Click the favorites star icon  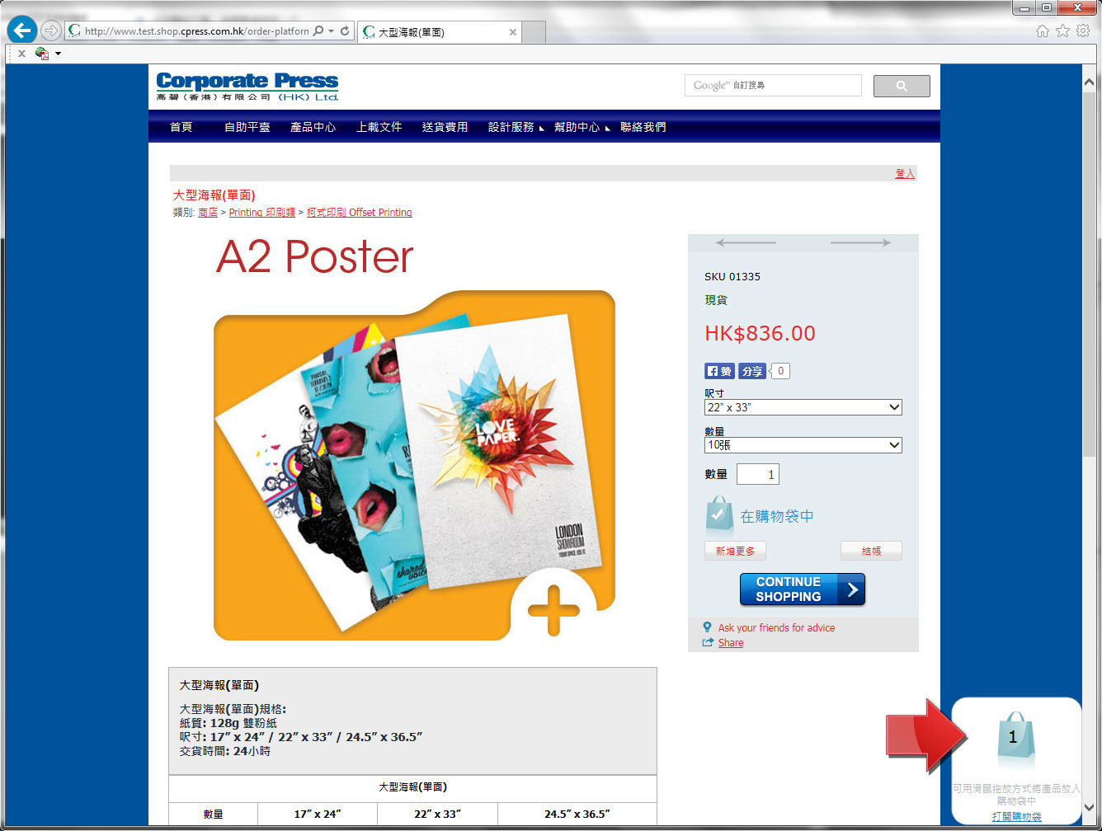click(1062, 31)
